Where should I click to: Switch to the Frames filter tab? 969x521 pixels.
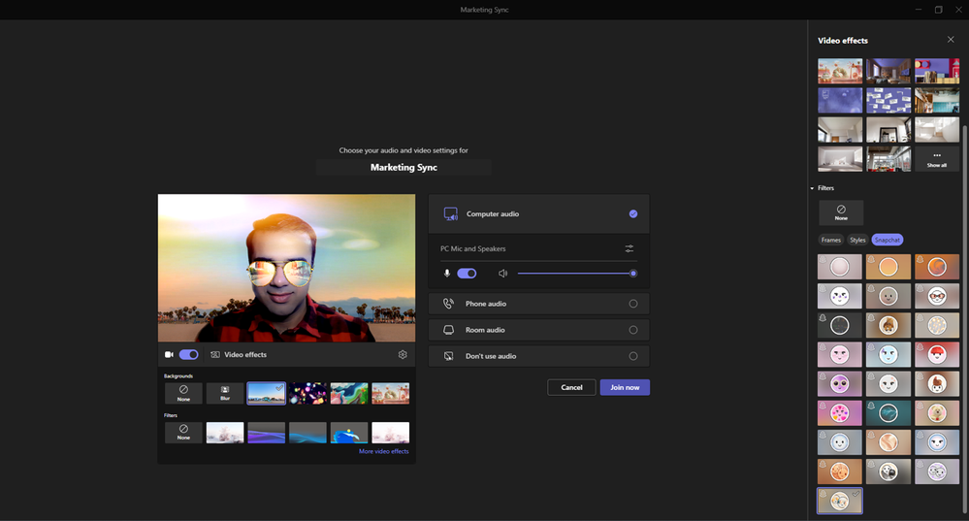pos(830,240)
